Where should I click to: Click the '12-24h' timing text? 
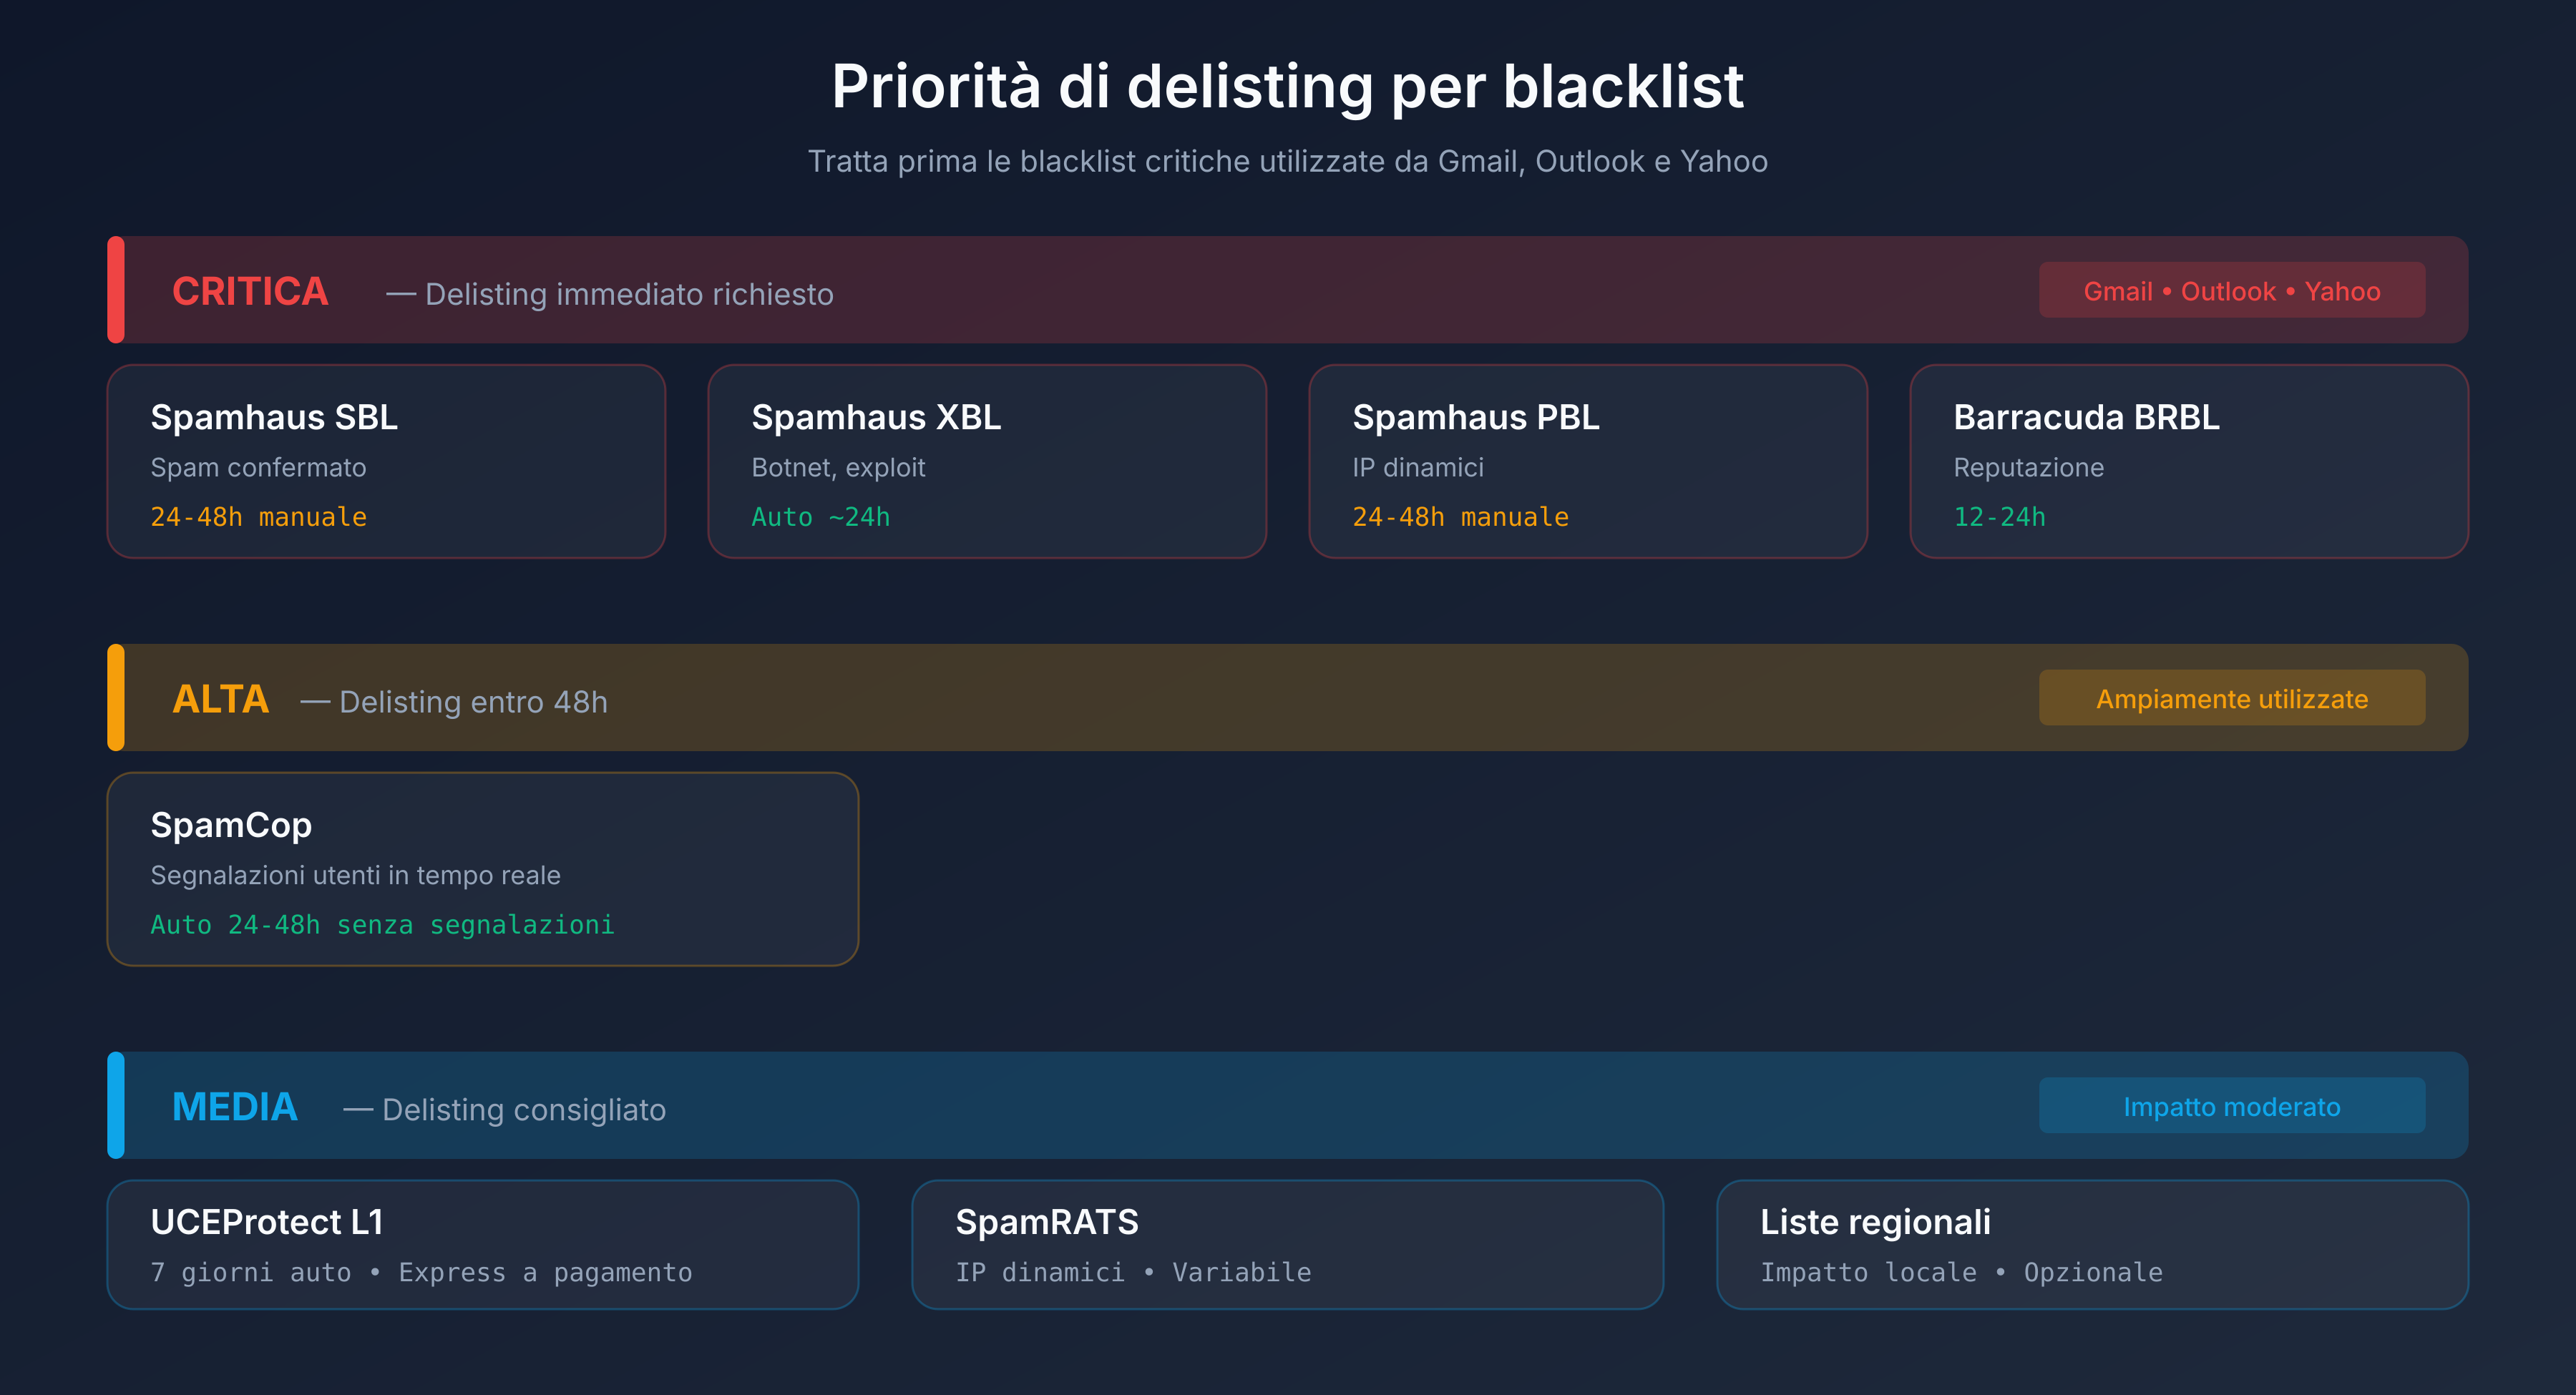pyautogui.click(x=1999, y=517)
